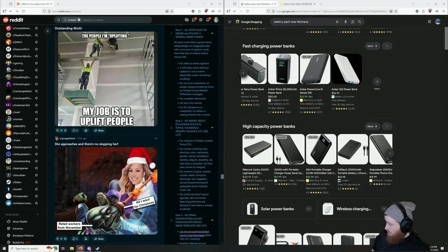The width and height of the screenshot is (448, 252).
Task: Open the Reddit notifications bell
Action: 208,20
